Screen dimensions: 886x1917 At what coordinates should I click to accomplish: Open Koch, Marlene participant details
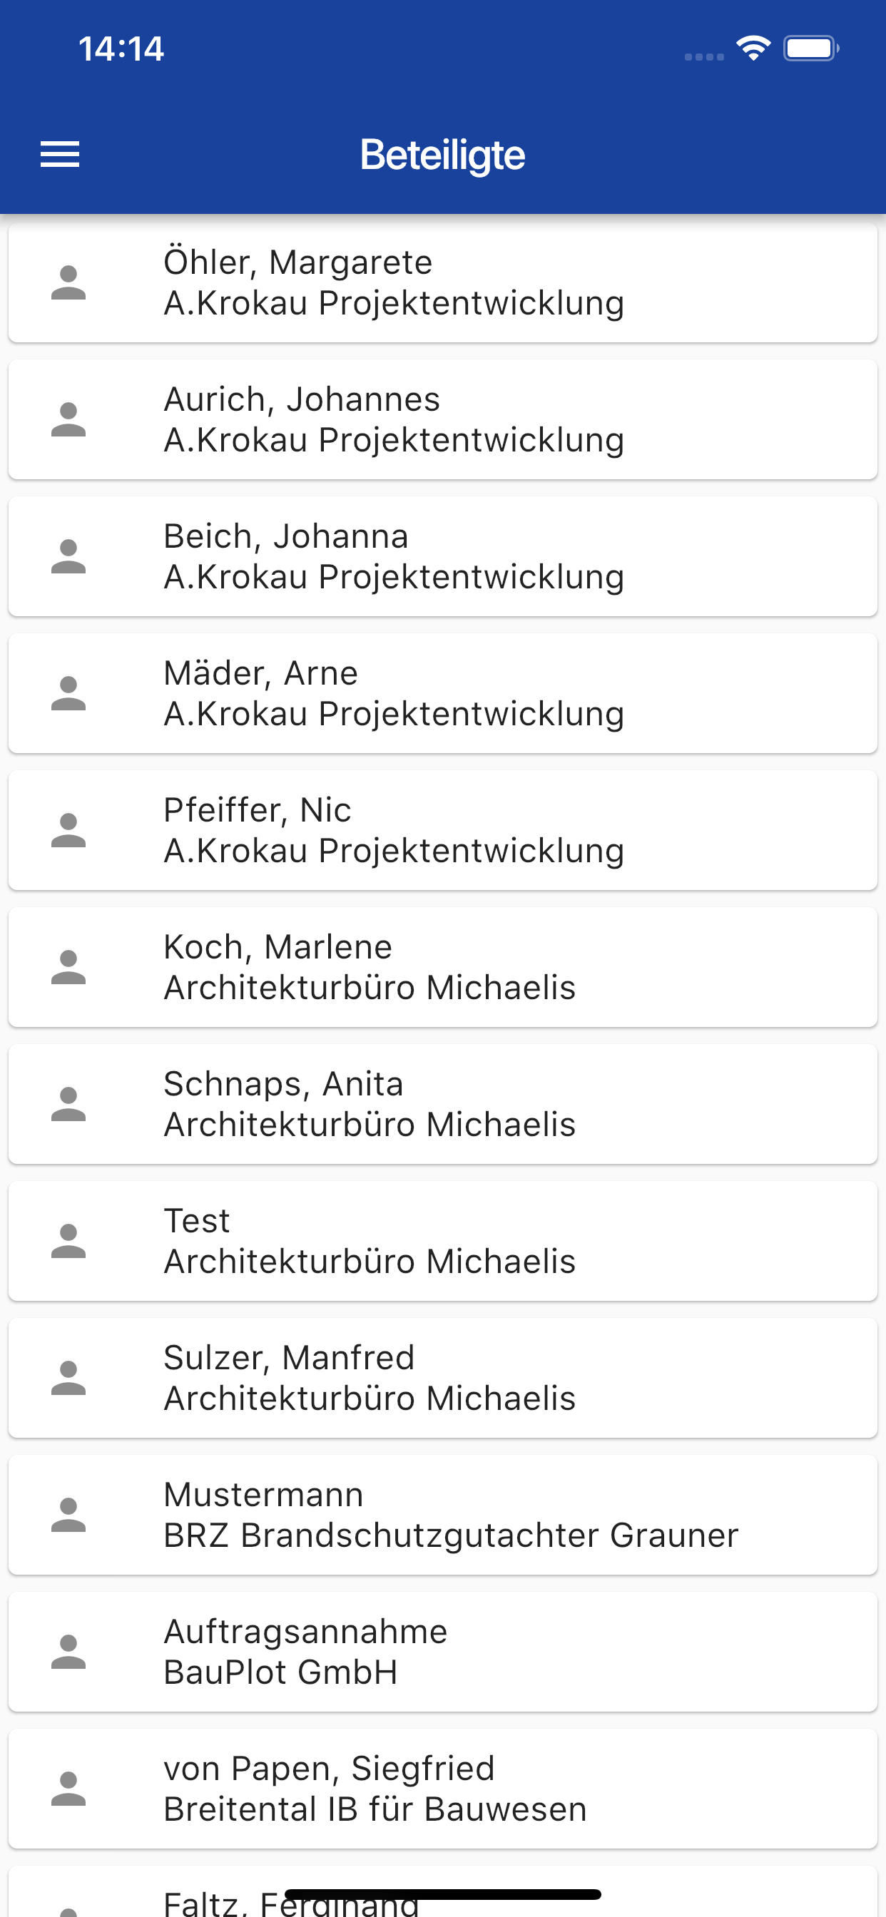click(x=442, y=968)
